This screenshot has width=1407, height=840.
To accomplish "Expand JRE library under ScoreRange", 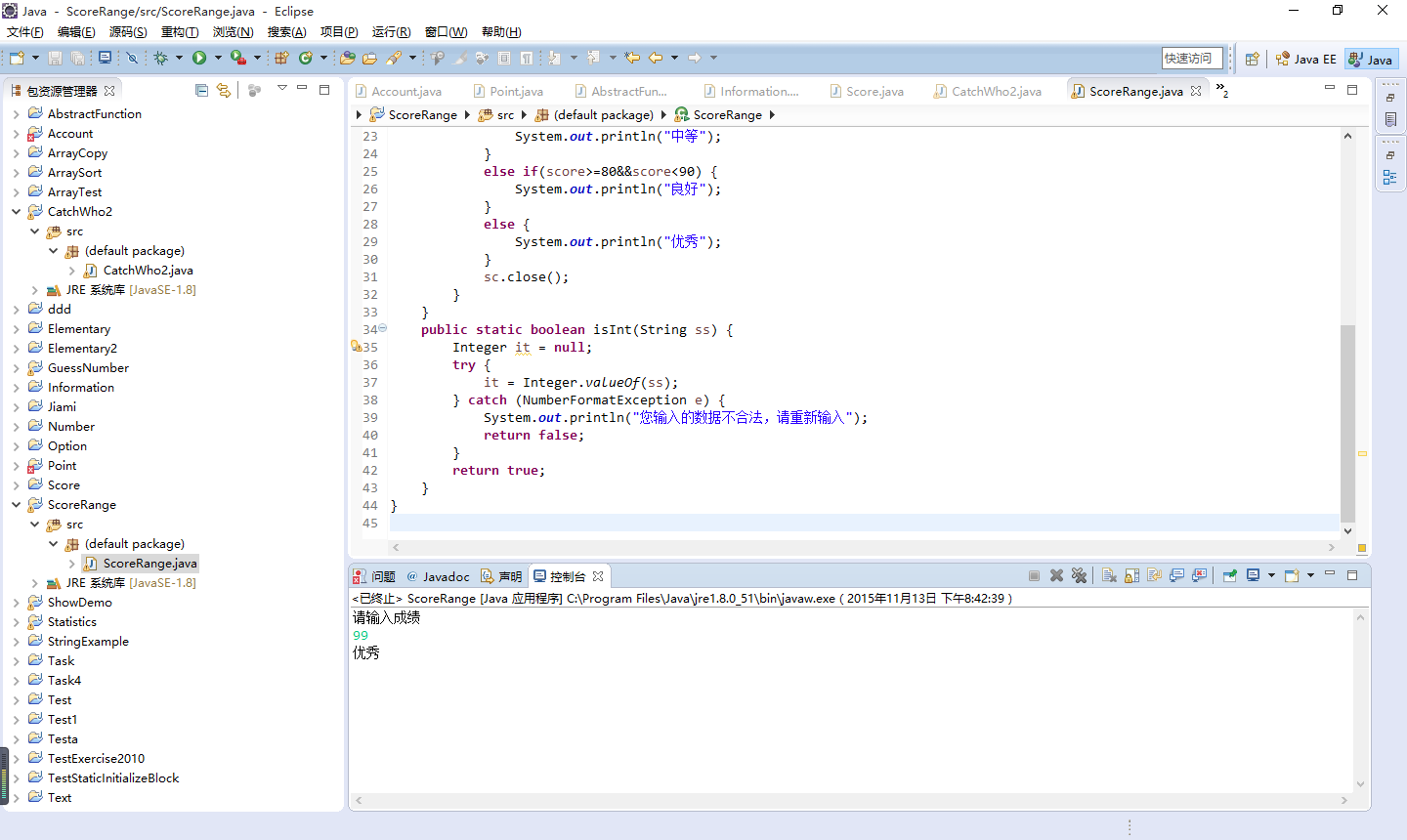I will [35, 582].
